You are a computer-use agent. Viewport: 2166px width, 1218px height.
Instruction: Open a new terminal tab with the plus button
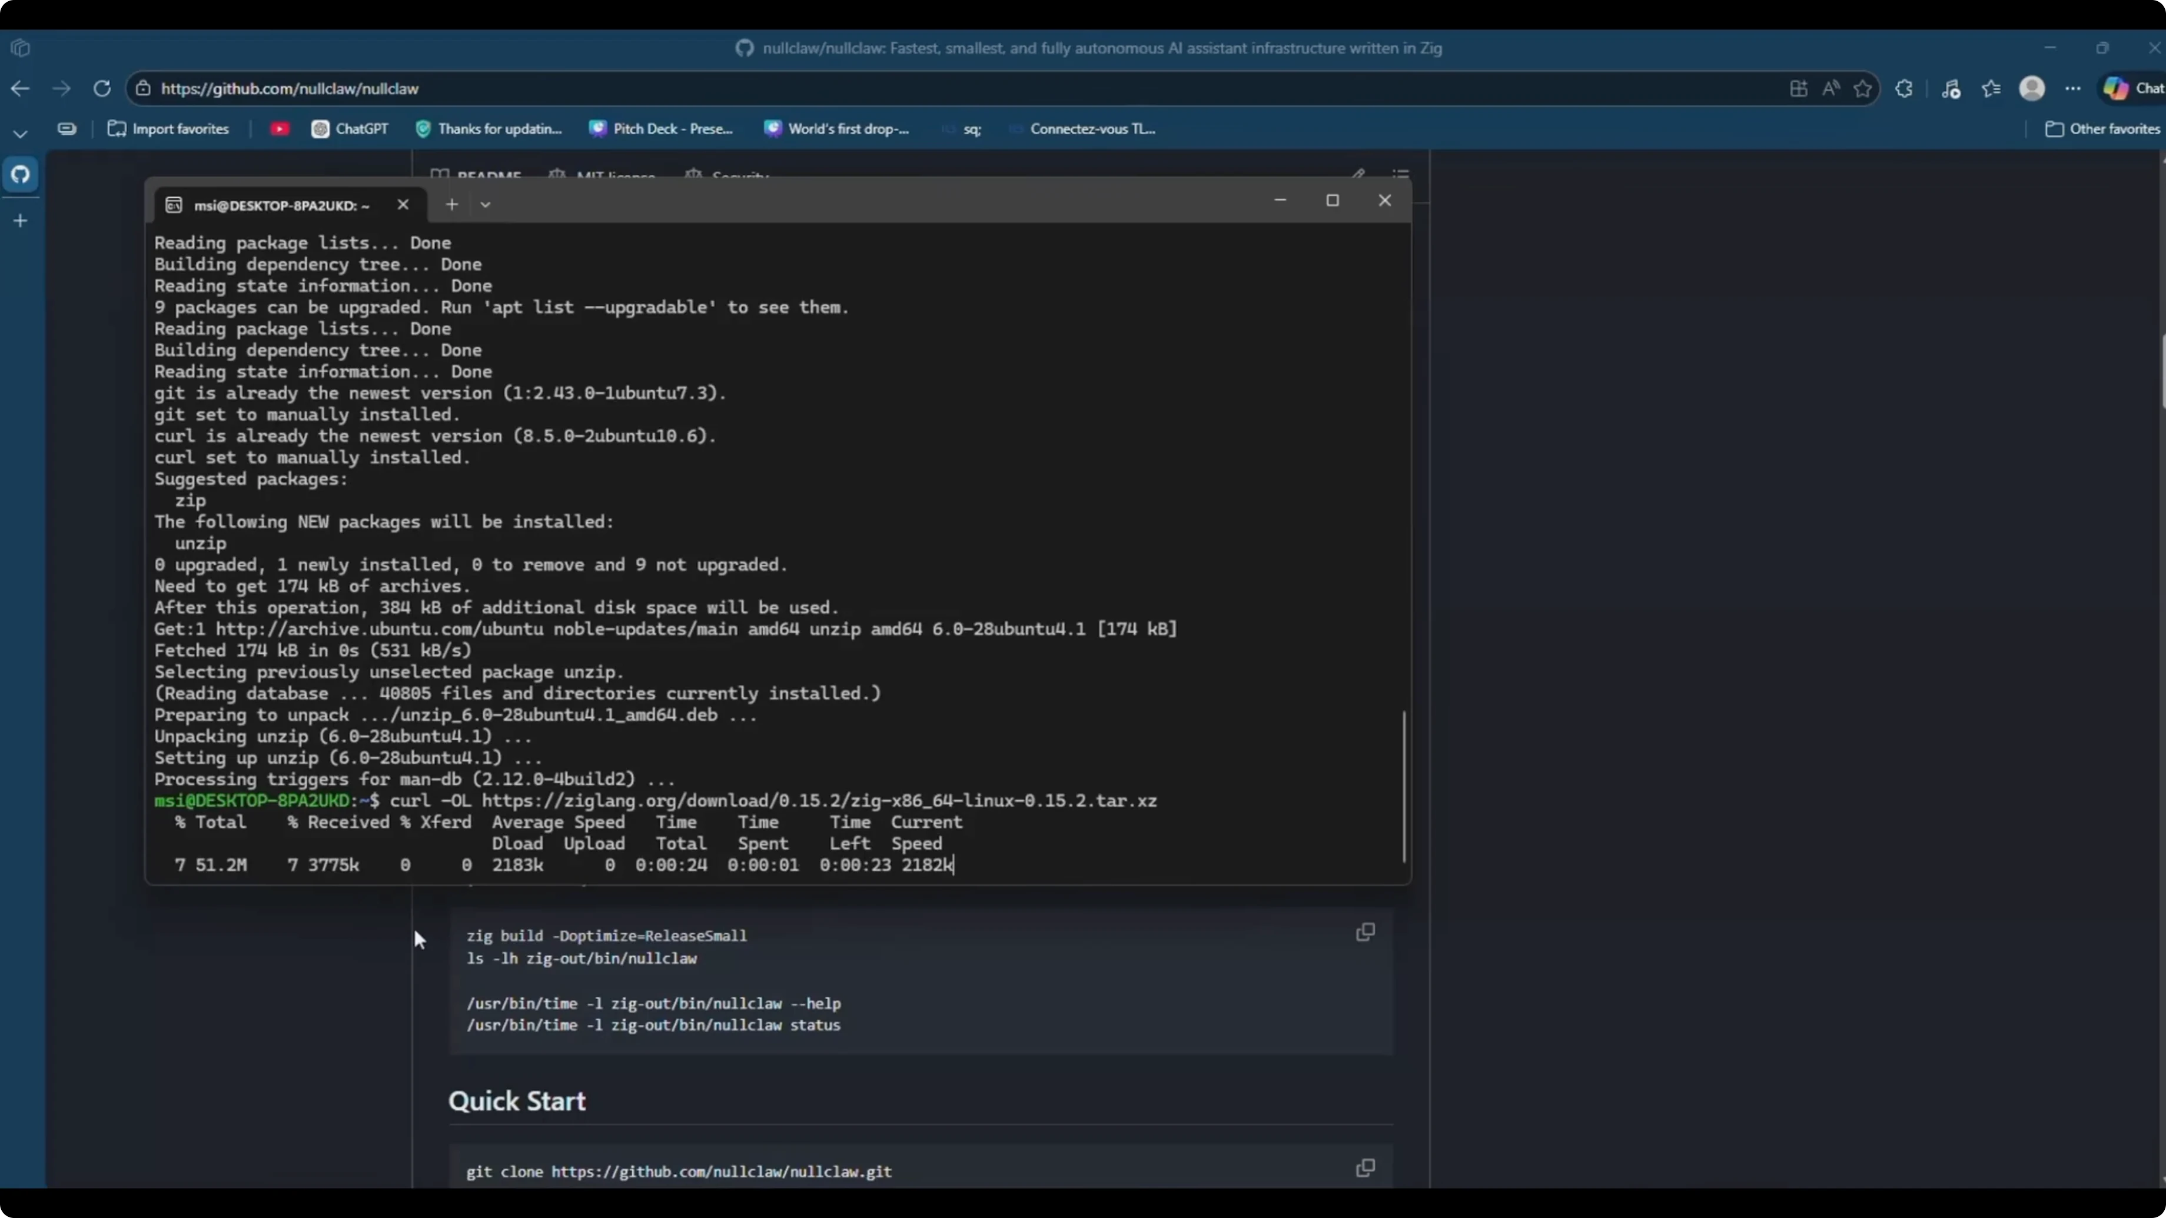pos(451,204)
